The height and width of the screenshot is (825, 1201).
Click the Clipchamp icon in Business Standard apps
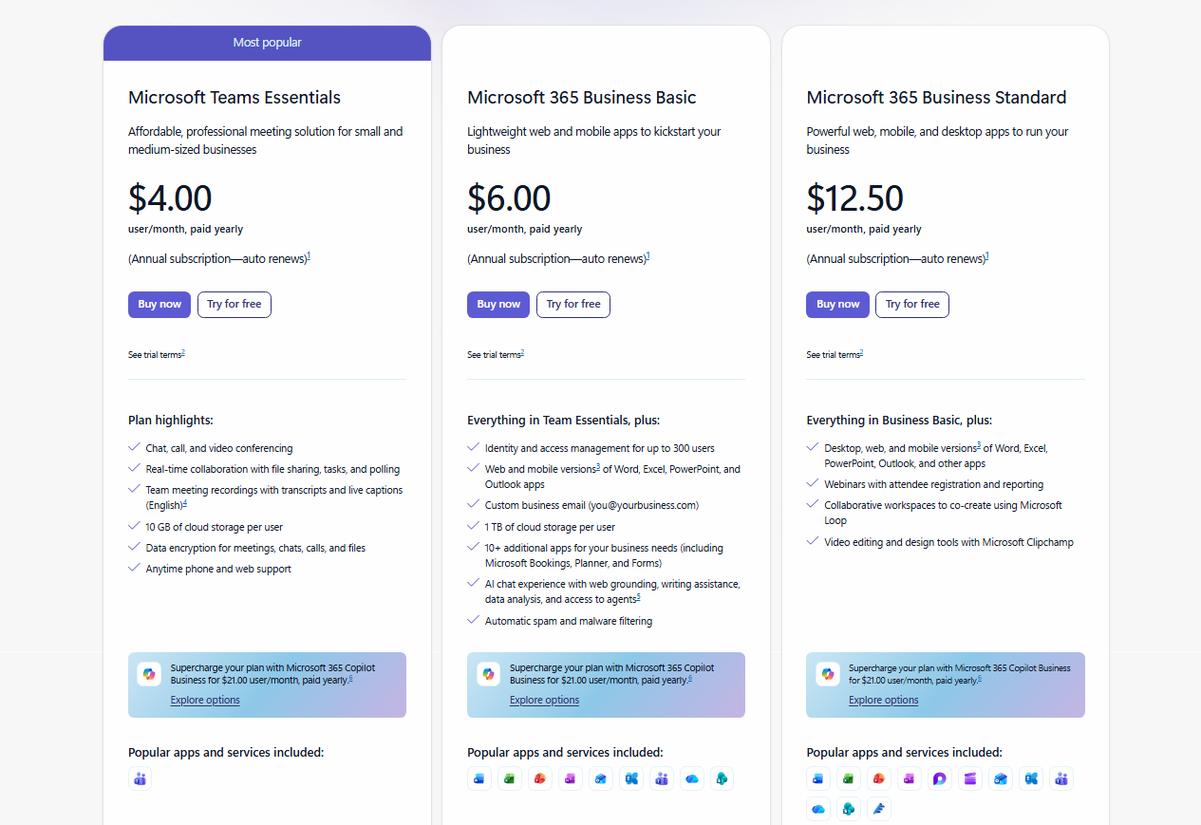point(970,779)
